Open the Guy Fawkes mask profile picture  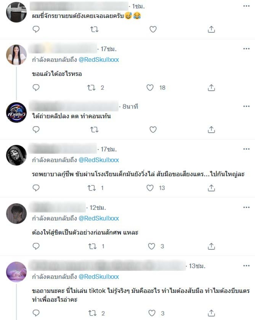16,155
